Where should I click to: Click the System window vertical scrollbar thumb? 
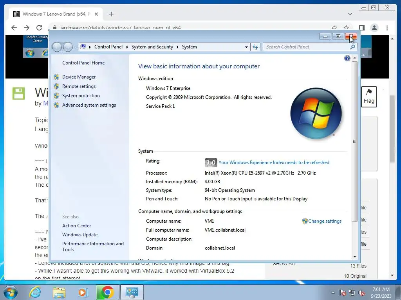coord(354,141)
